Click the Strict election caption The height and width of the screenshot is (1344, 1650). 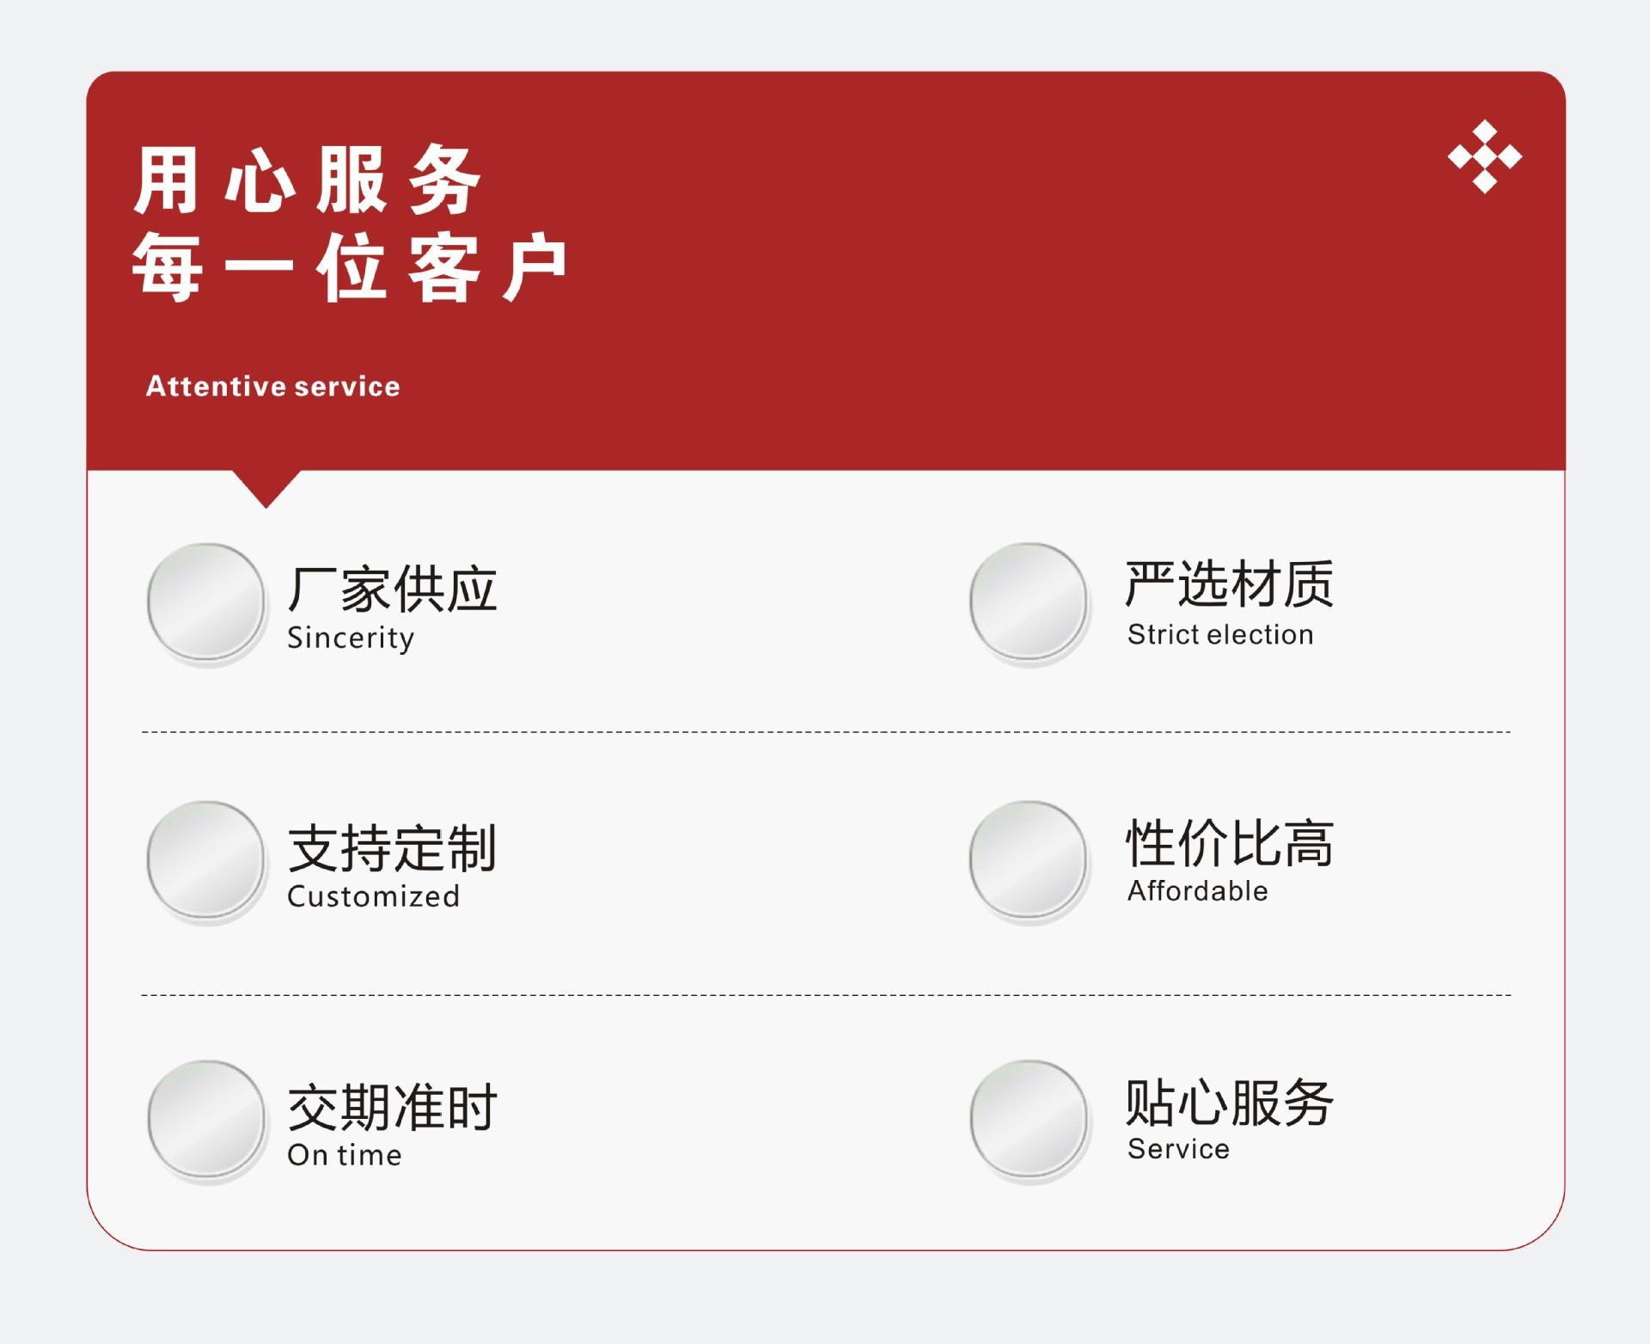1220,634
